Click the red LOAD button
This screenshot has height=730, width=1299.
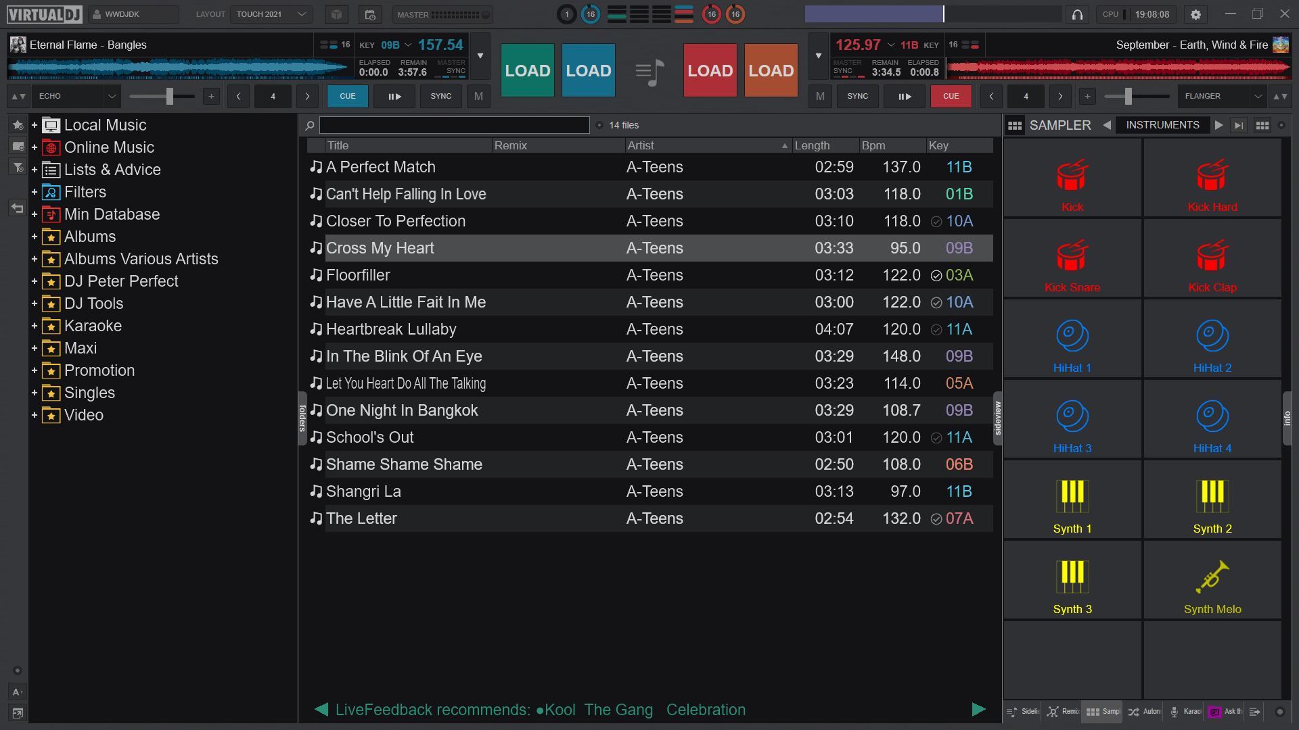tap(710, 71)
